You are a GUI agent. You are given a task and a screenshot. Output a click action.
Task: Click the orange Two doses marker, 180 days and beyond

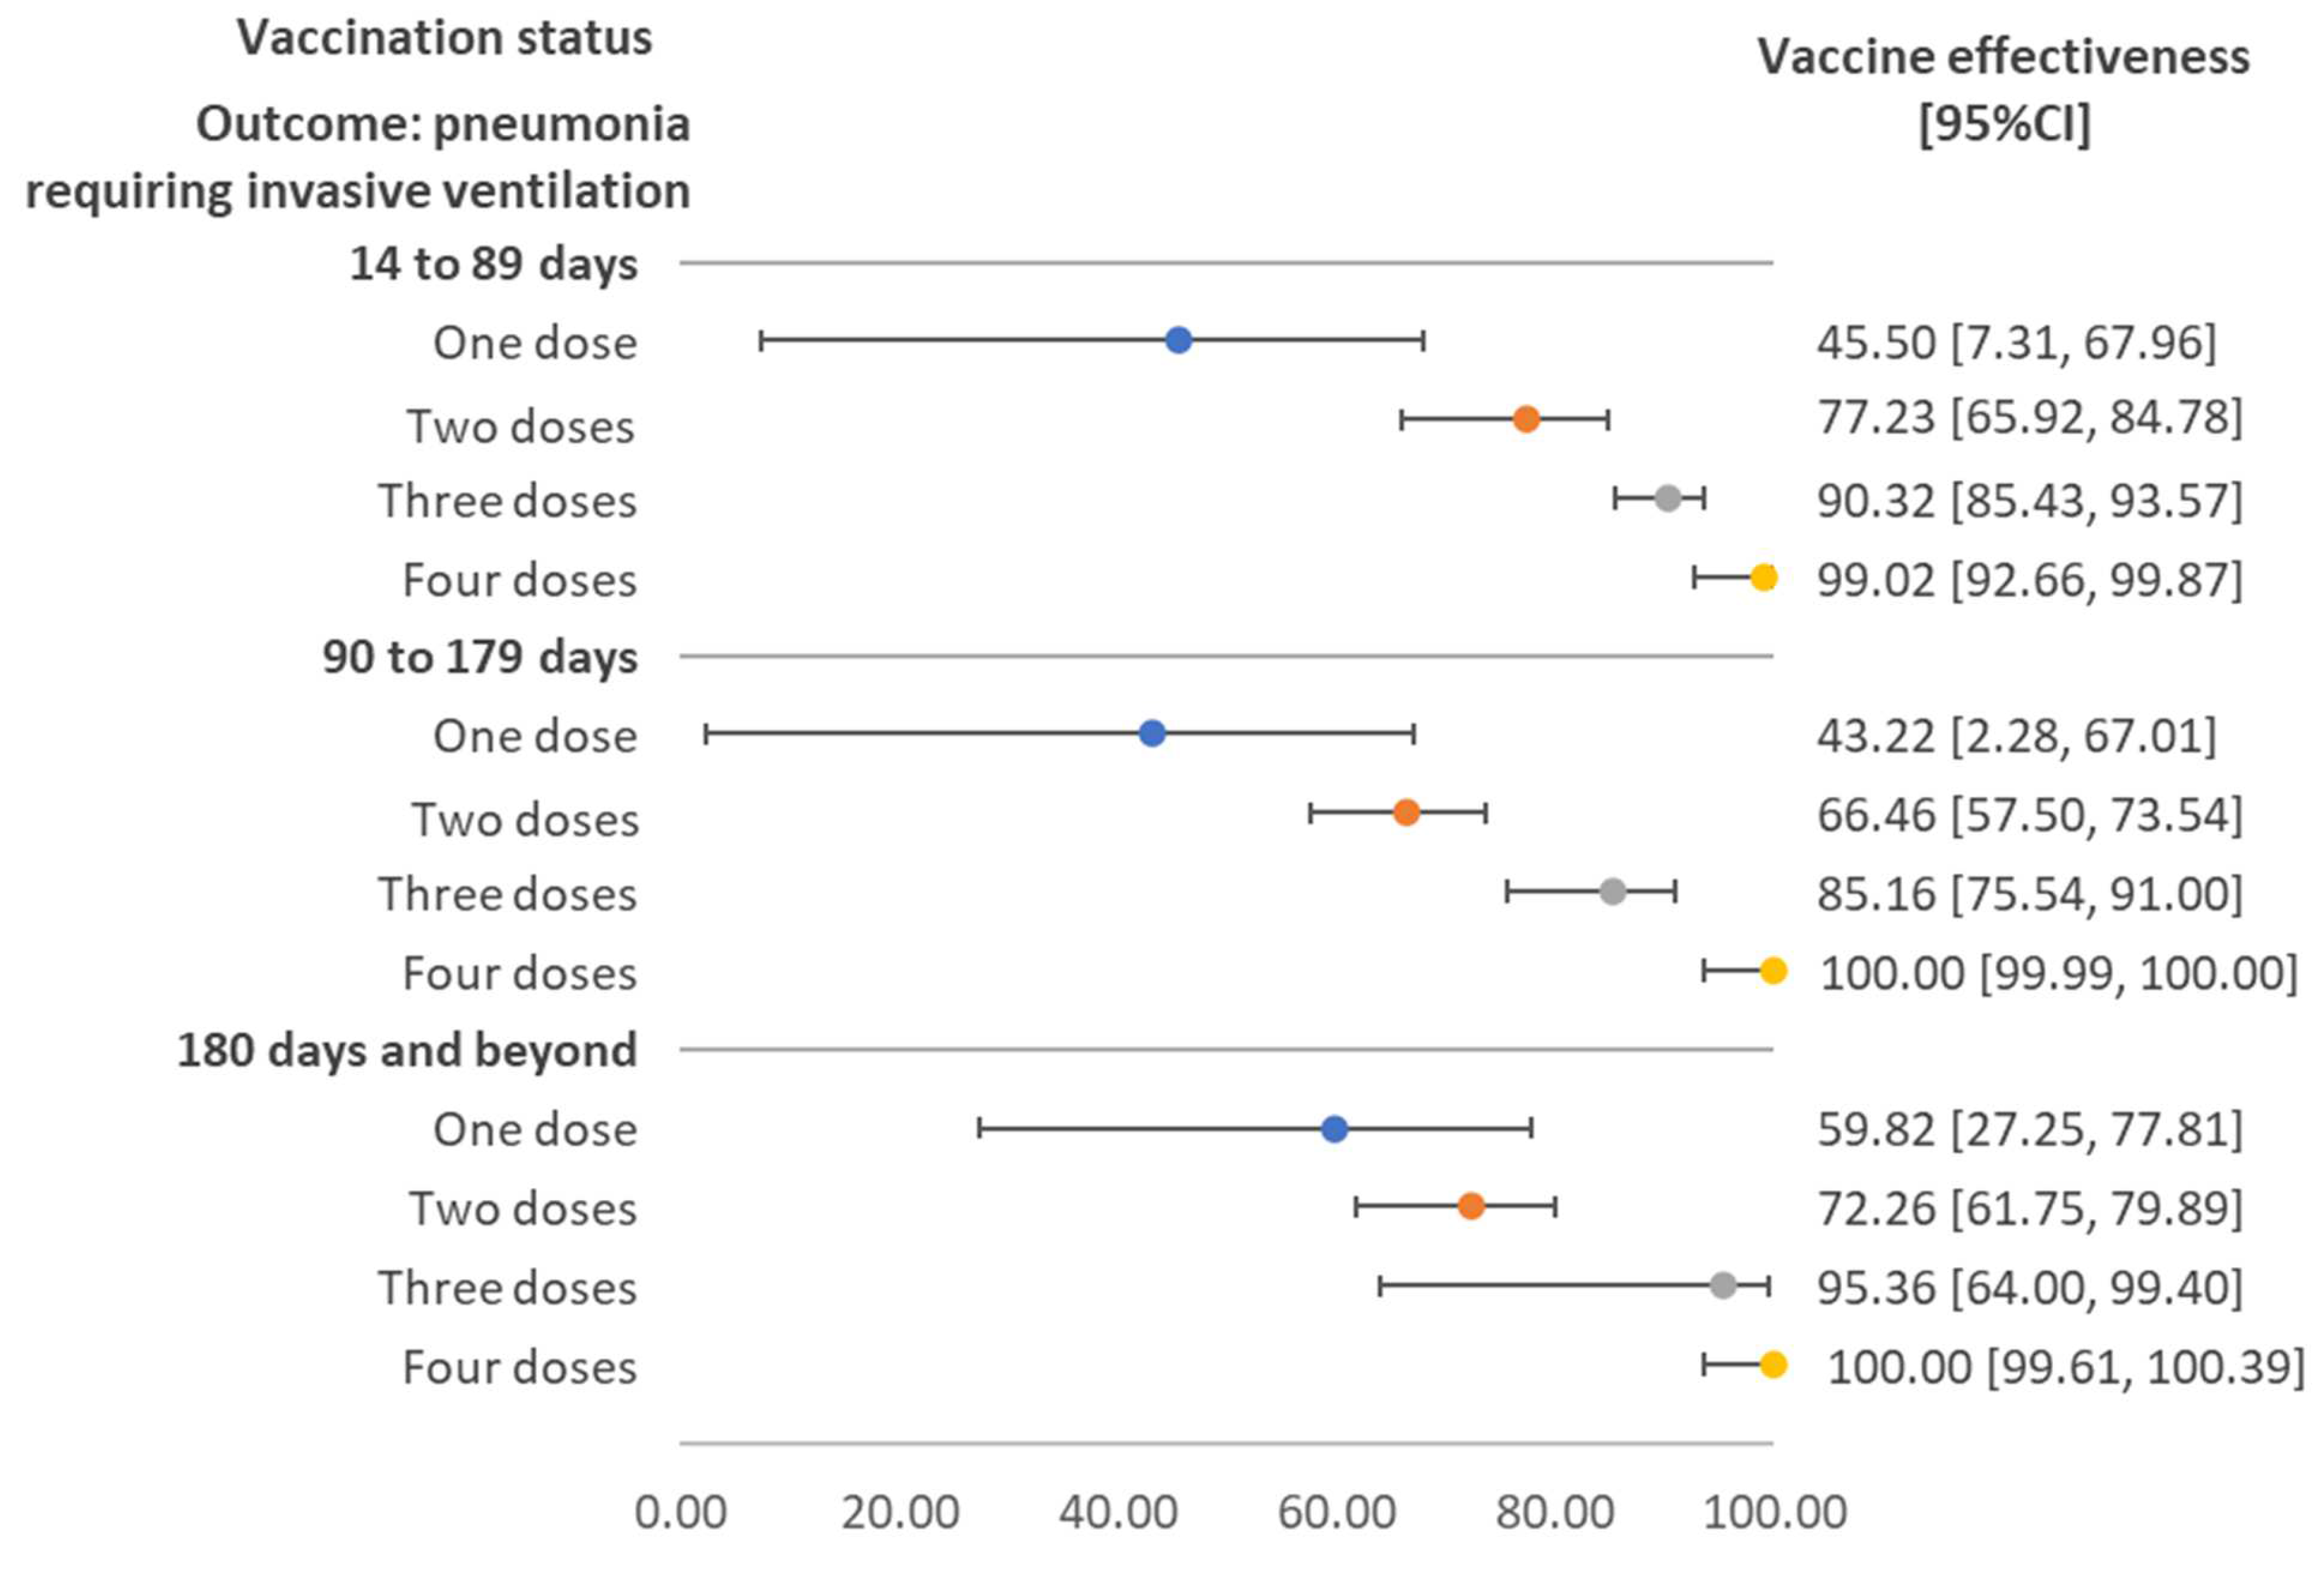click(x=1471, y=1206)
